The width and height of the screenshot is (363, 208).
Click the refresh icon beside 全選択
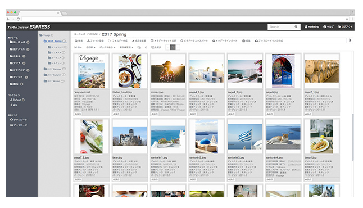pyautogui.click(x=146, y=47)
